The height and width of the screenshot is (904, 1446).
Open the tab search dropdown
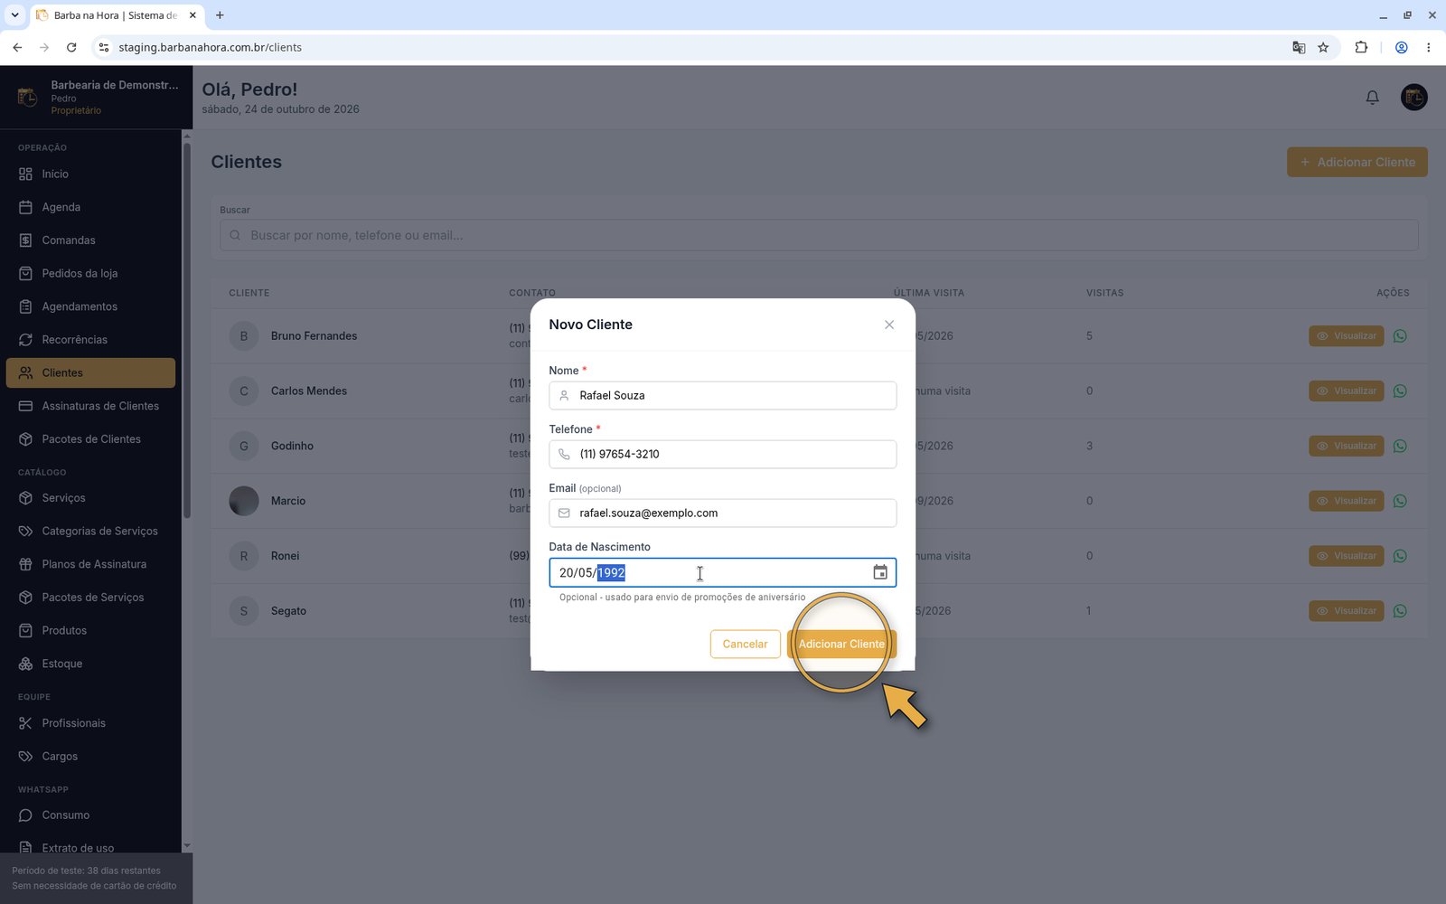(x=14, y=15)
